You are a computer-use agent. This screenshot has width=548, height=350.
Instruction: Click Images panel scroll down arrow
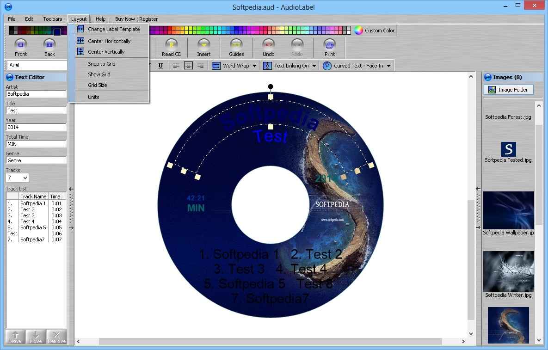coord(539,340)
